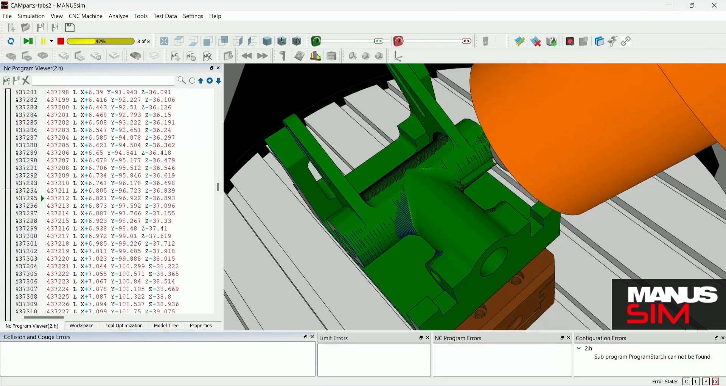The image size is (726, 386).
Task: Click the colored histogram analysis icon
Action: point(316,56)
